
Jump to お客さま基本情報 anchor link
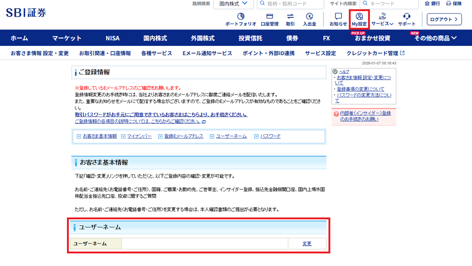coord(100,136)
